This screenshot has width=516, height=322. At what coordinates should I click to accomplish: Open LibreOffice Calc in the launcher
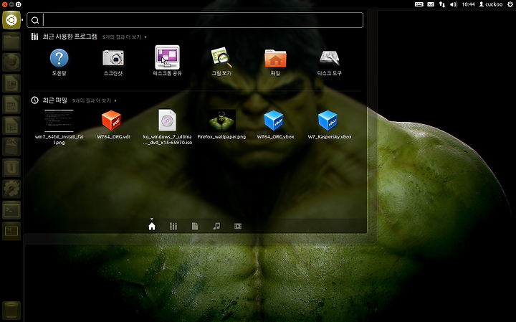click(x=11, y=105)
